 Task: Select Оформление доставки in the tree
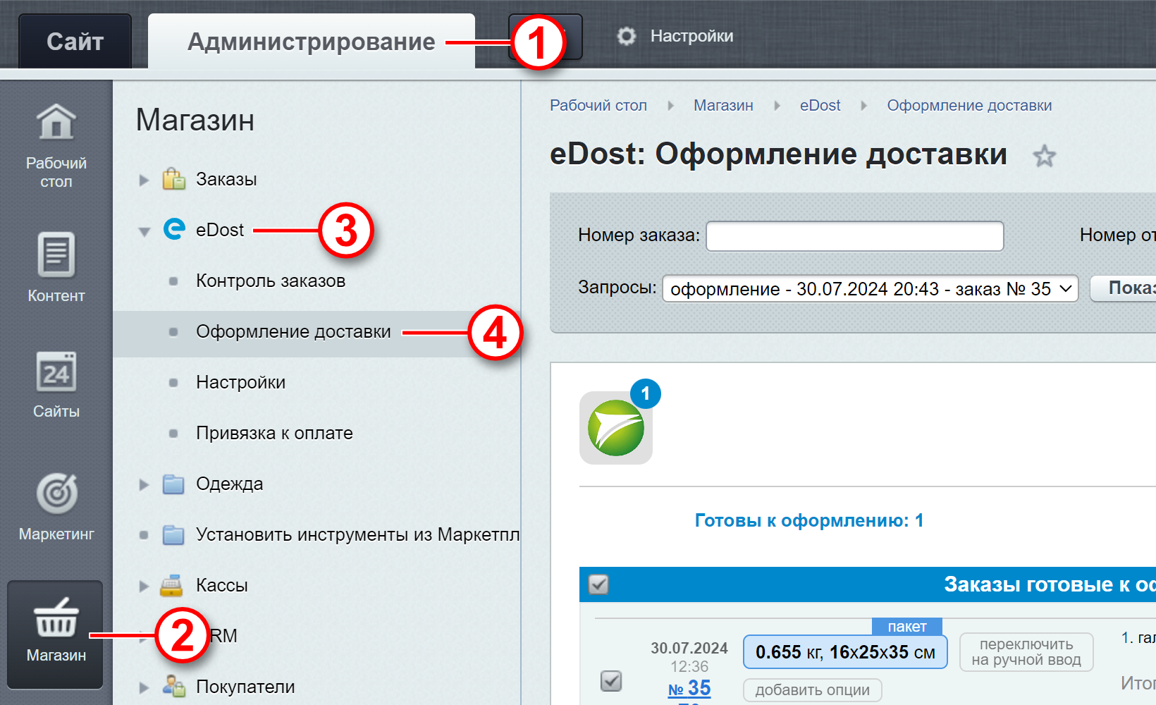pos(293,331)
